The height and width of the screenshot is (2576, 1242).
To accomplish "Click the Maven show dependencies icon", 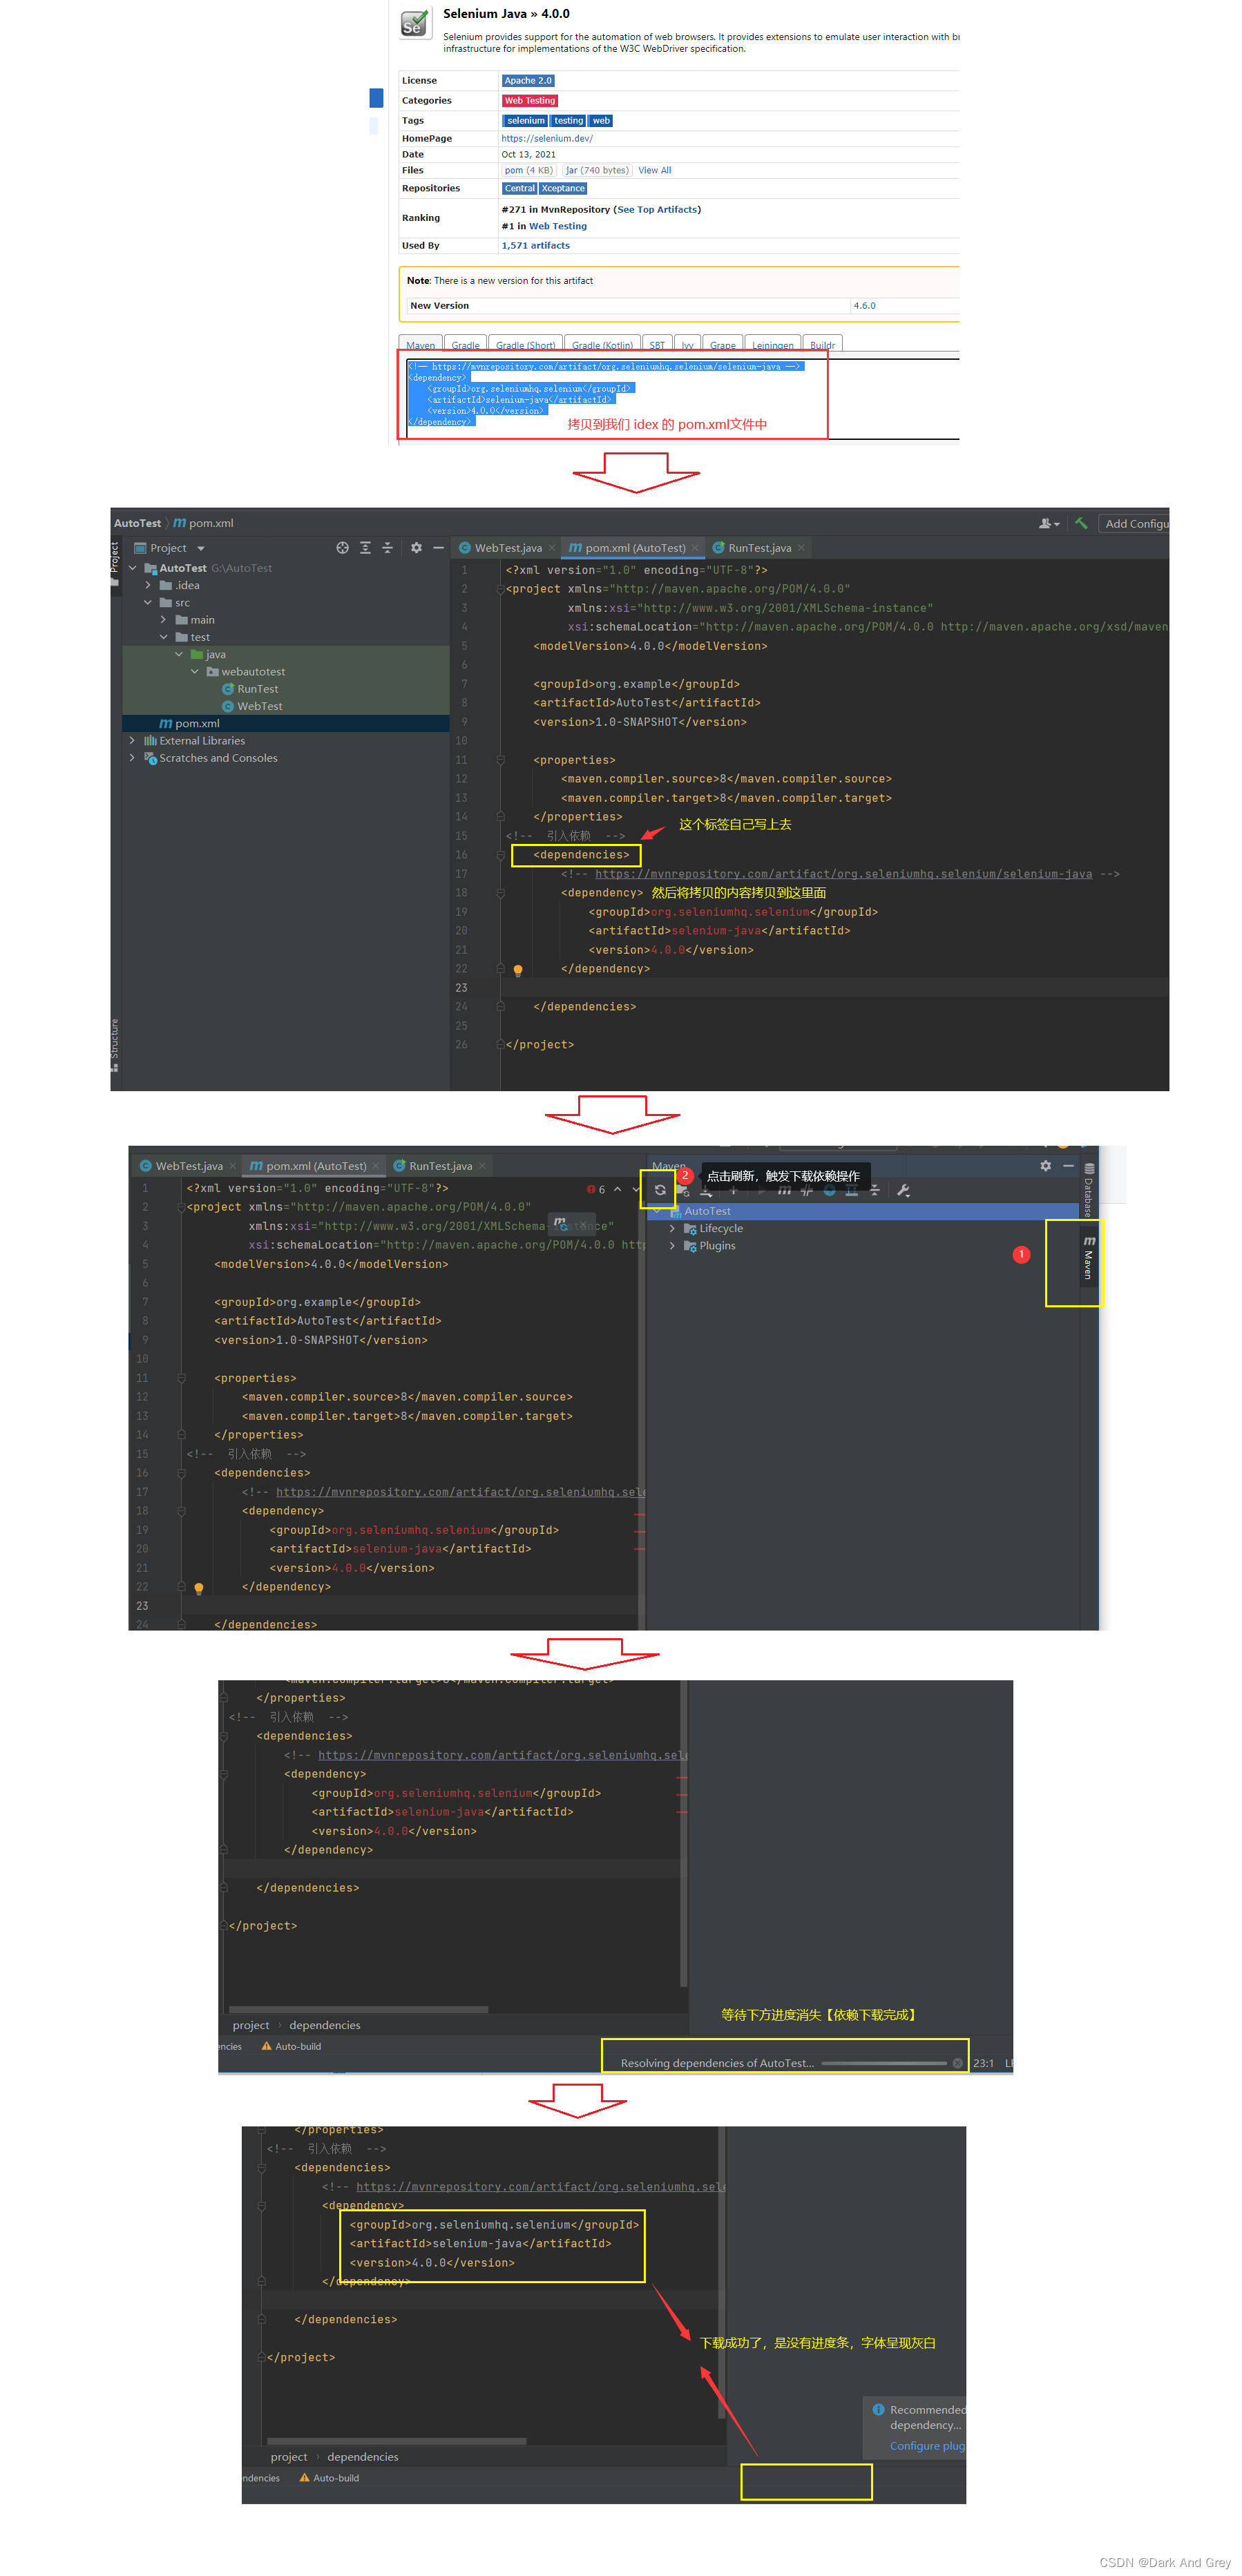I will (x=852, y=1190).
